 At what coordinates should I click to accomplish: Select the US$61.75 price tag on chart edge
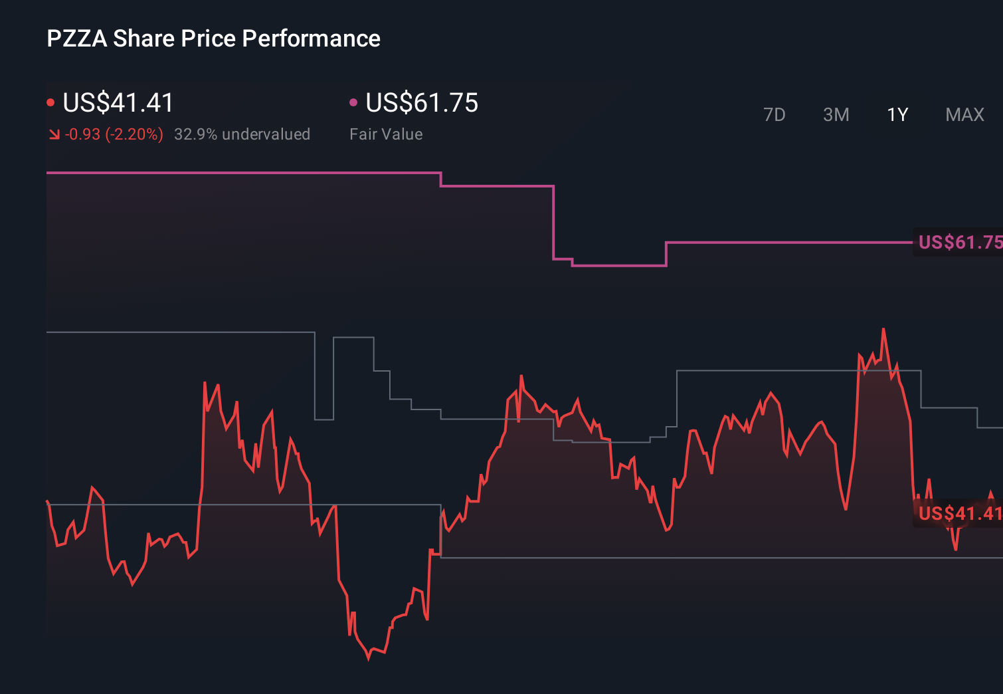958,243
